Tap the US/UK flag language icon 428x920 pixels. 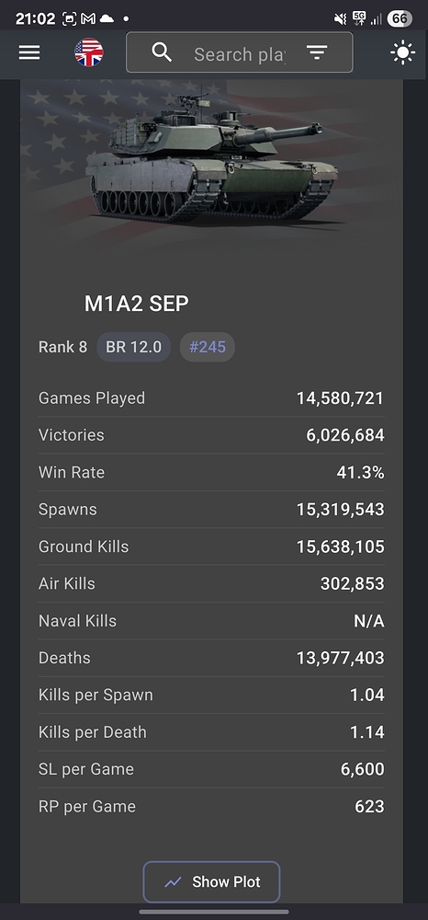[x=89, y=52]
